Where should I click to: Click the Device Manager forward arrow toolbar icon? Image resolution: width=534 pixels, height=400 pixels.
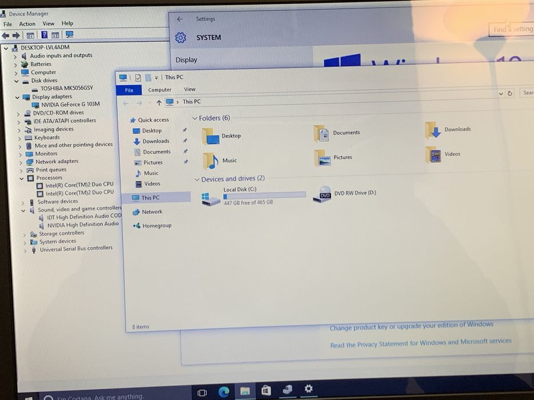point(16,35)
